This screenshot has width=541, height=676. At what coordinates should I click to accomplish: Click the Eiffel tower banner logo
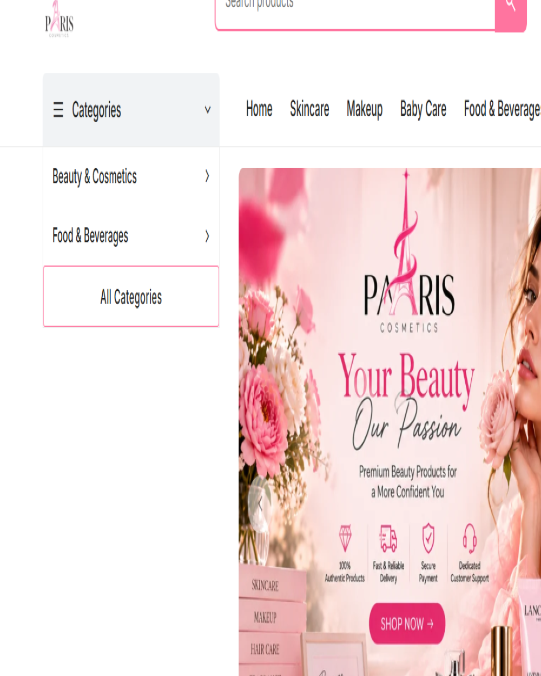coord(408,251)
